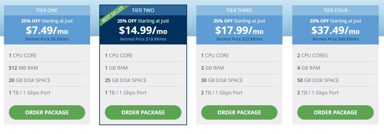This screenshot has height=134, width=384.
Task: Click the $14.99/mo price
Action: click(x=143, y=30)
